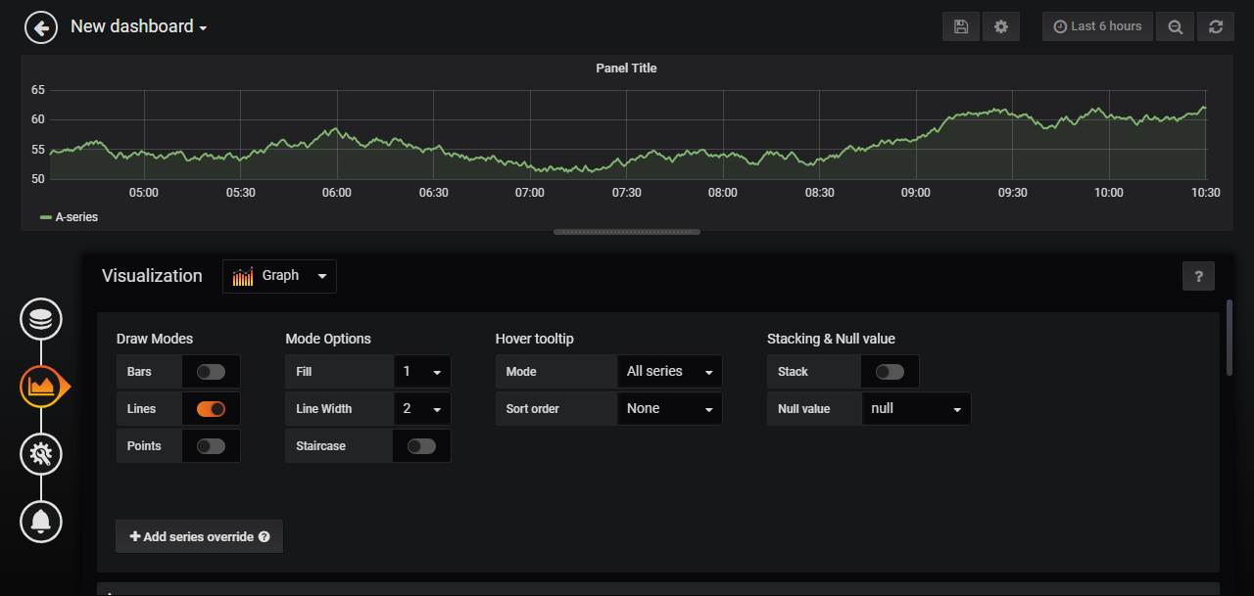Image resolution: width=1254 pixels, height=596 pixels.
Task: Open the Queries tab icon in sidebar
Action: tap(40, 318)
